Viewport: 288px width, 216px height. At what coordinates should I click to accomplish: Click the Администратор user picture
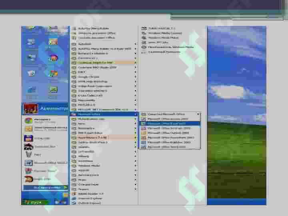click(30, 109)
